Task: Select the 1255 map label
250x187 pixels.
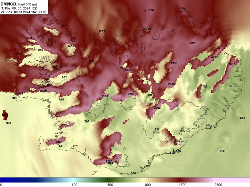Action: click(147, 29)
